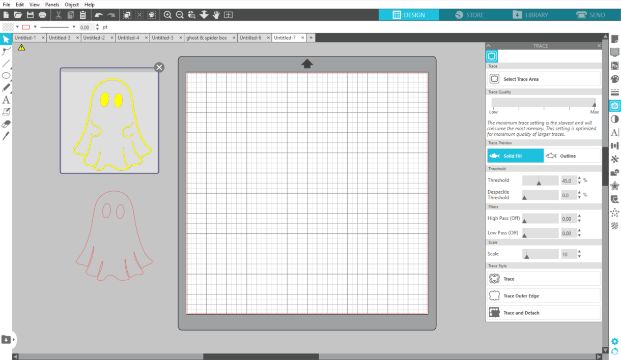Click the Zoom In magnifier
The width and height of the screenshot is (621, 360).
tap(167, 15)
